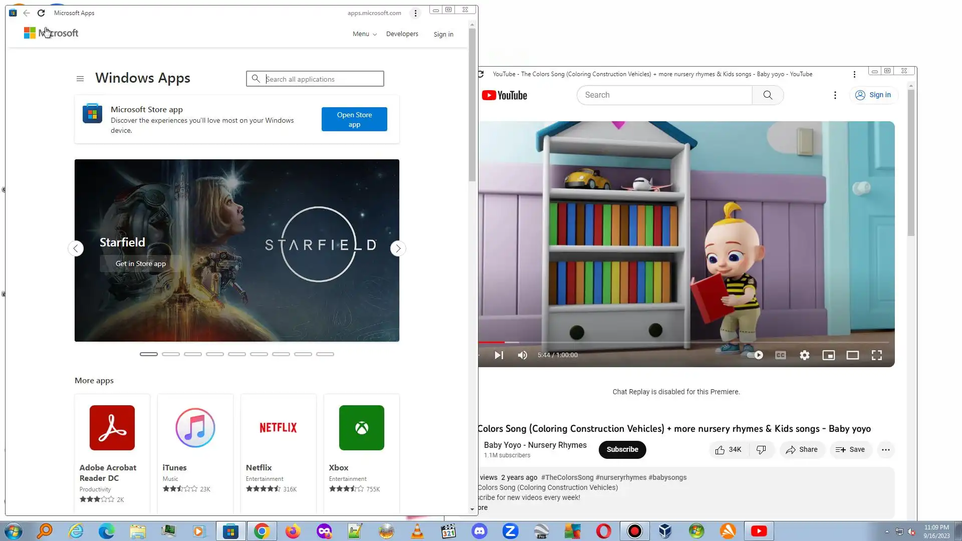
Task: Subscribe to Baby Yoyo channel
Action: pos(622,449)
